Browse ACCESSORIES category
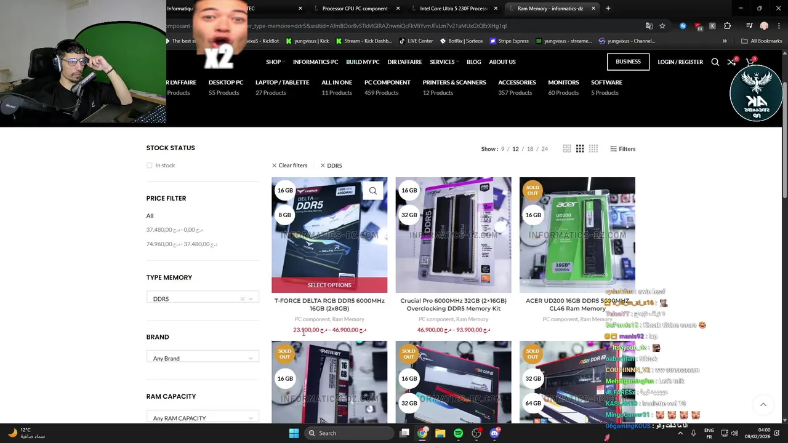This screenshot has height=443, width=788. 517,82
